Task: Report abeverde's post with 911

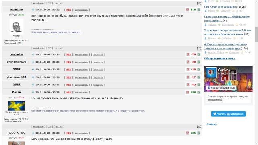Action: [69, 10]
